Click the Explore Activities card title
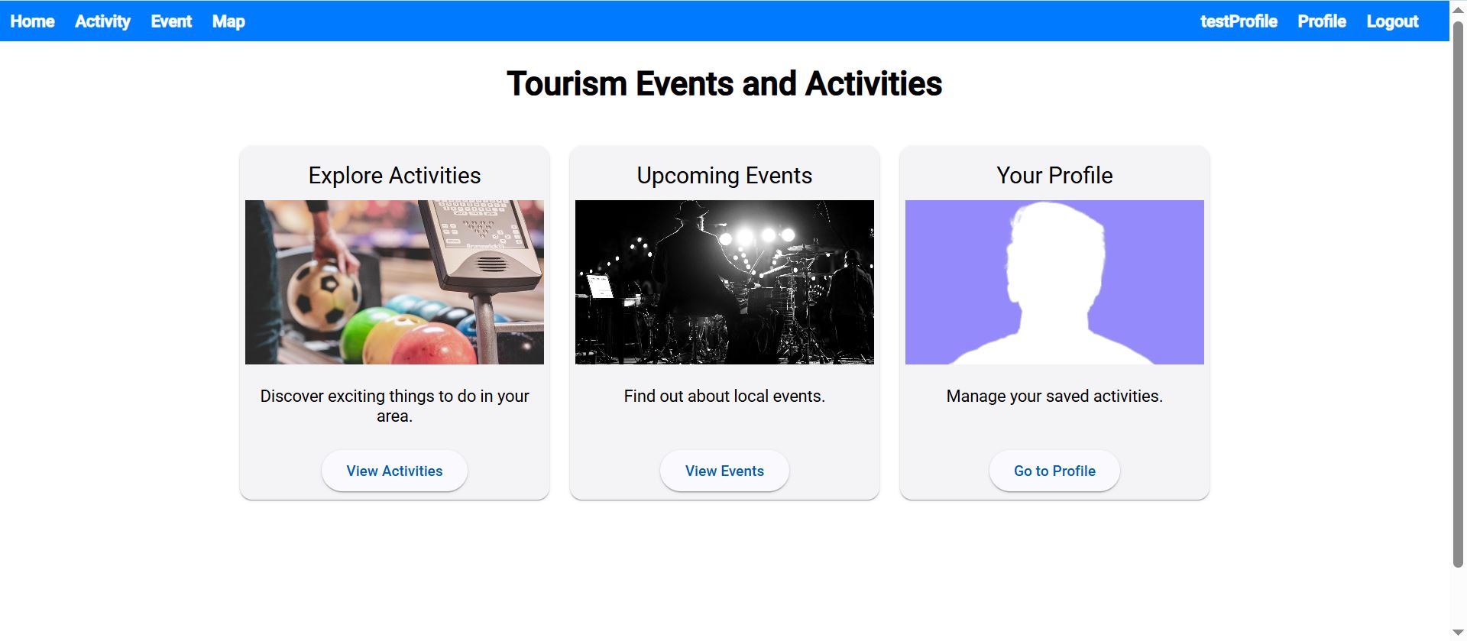Screen dimensions: 1467x641 point(393,175)
